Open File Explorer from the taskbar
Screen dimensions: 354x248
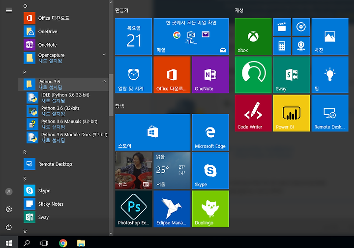coord(81,243)
